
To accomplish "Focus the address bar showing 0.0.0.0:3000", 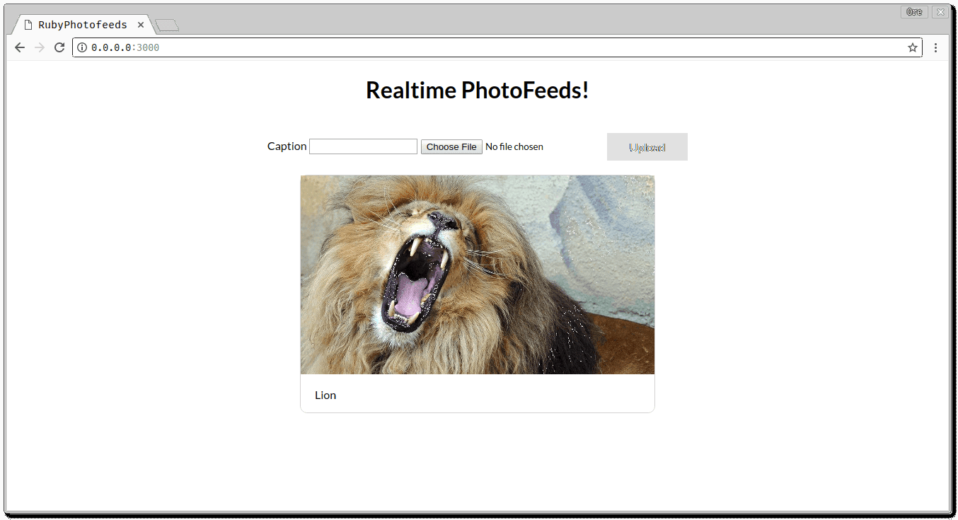I will click(495, 47).
